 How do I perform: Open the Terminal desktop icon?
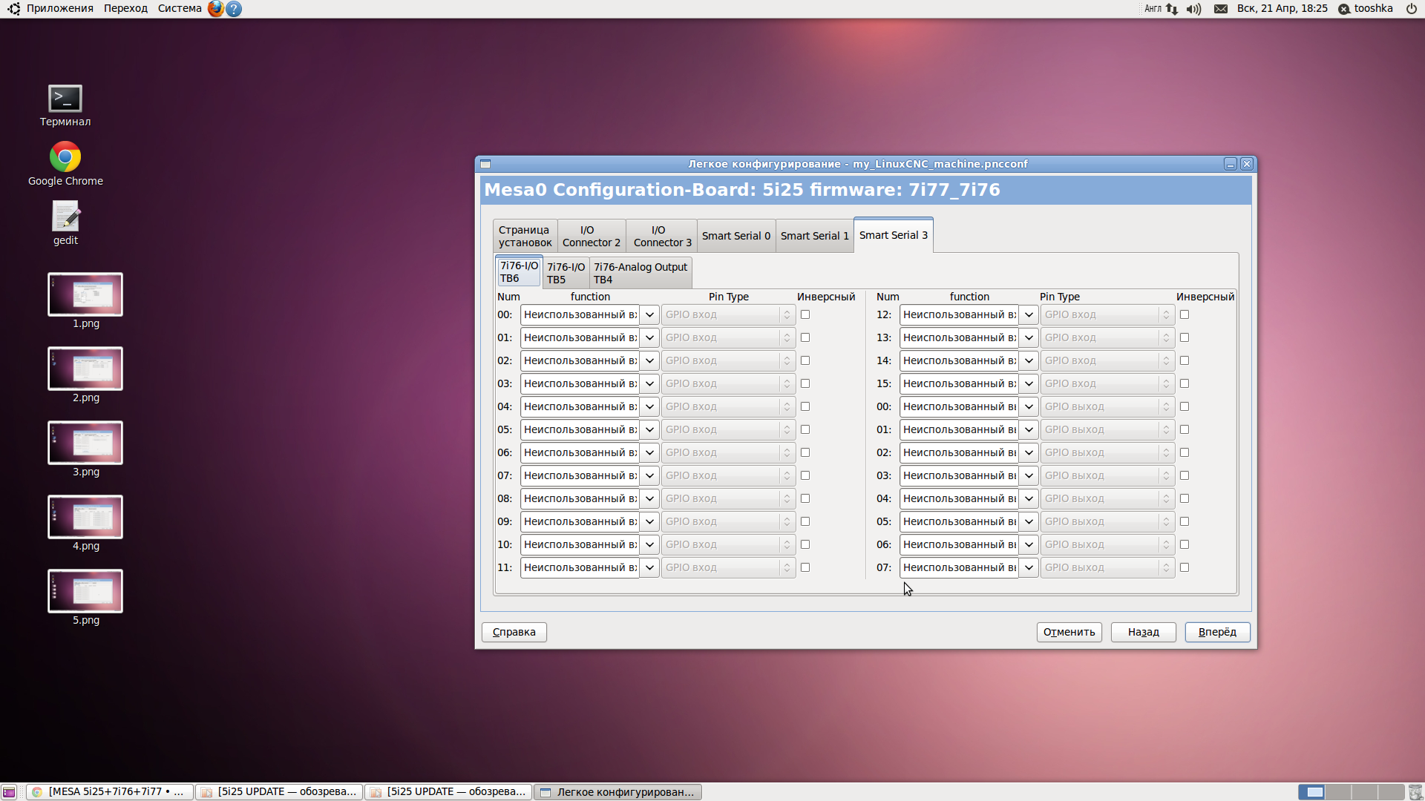(x=65, y=99)
